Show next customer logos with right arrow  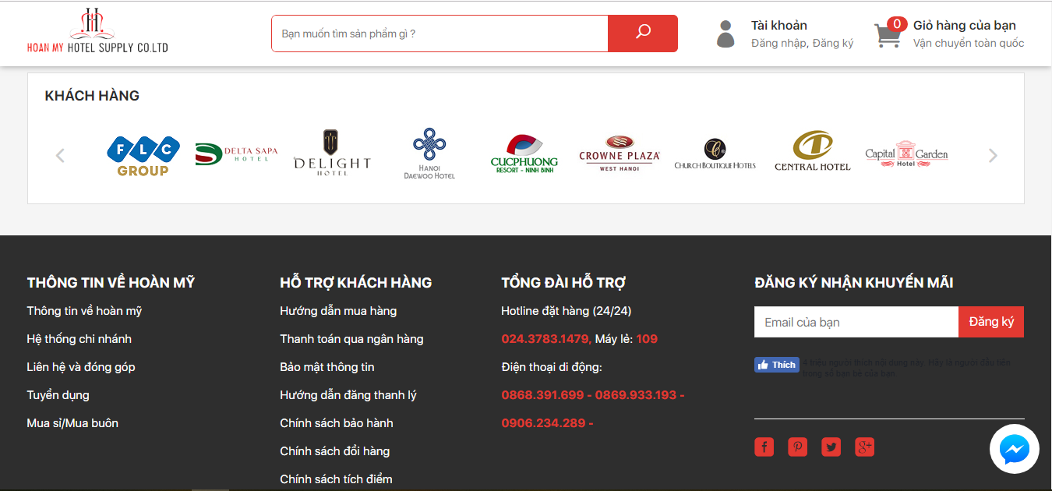click(x=993, y=155)
